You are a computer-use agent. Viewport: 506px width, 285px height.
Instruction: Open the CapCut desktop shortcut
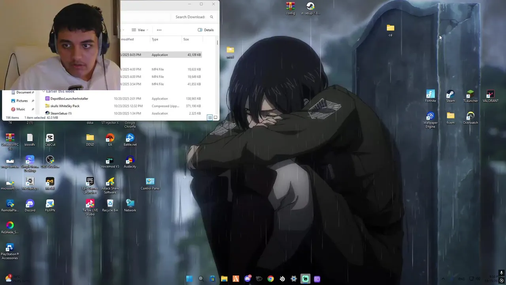point(50,140)
